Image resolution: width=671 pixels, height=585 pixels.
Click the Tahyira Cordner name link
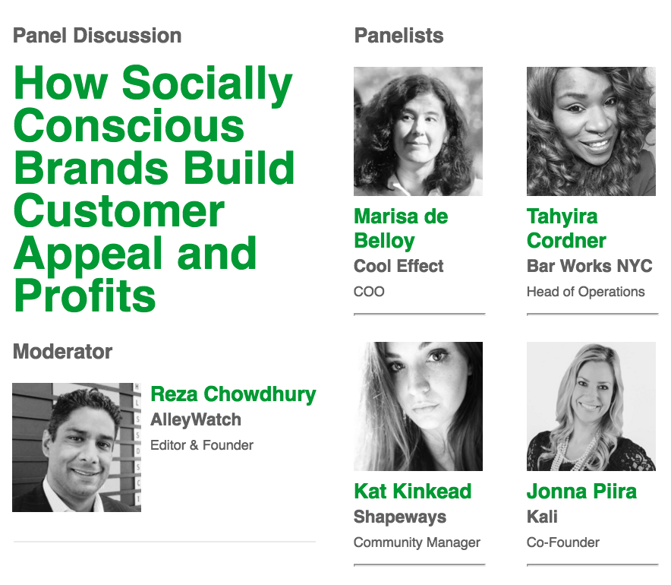pos(566,228)
